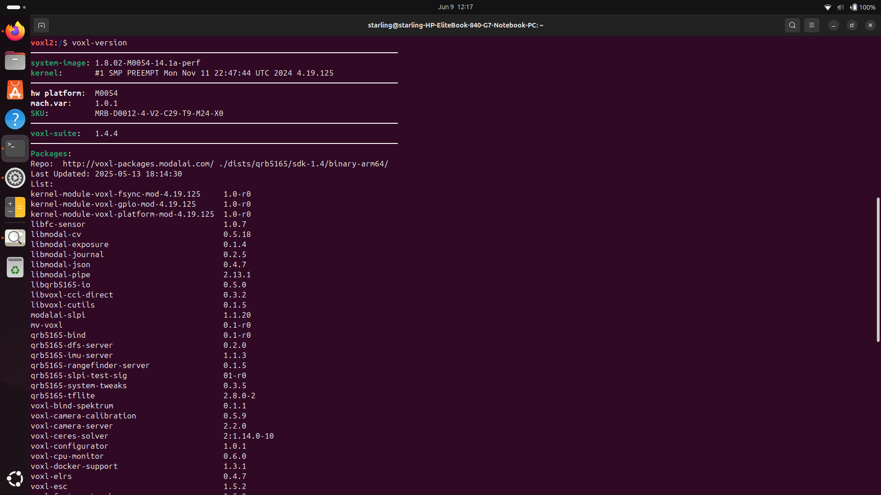Open a new terminal tab

[x=41, y=25]
